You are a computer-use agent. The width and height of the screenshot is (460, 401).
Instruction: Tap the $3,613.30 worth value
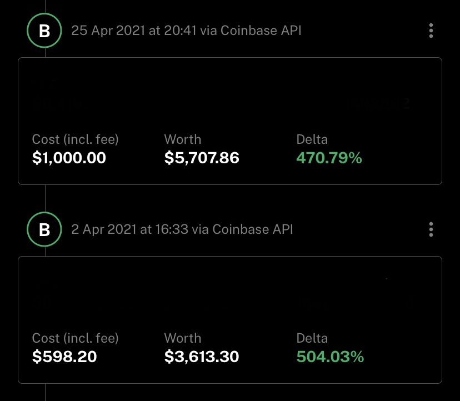click(202, 357)
